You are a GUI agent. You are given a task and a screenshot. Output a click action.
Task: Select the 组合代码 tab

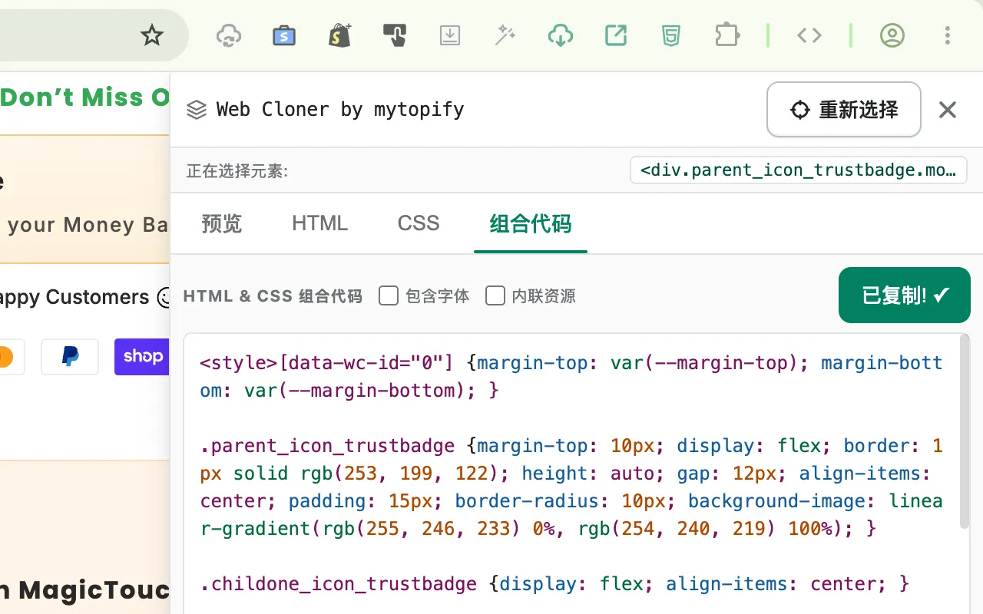point(531,223)
